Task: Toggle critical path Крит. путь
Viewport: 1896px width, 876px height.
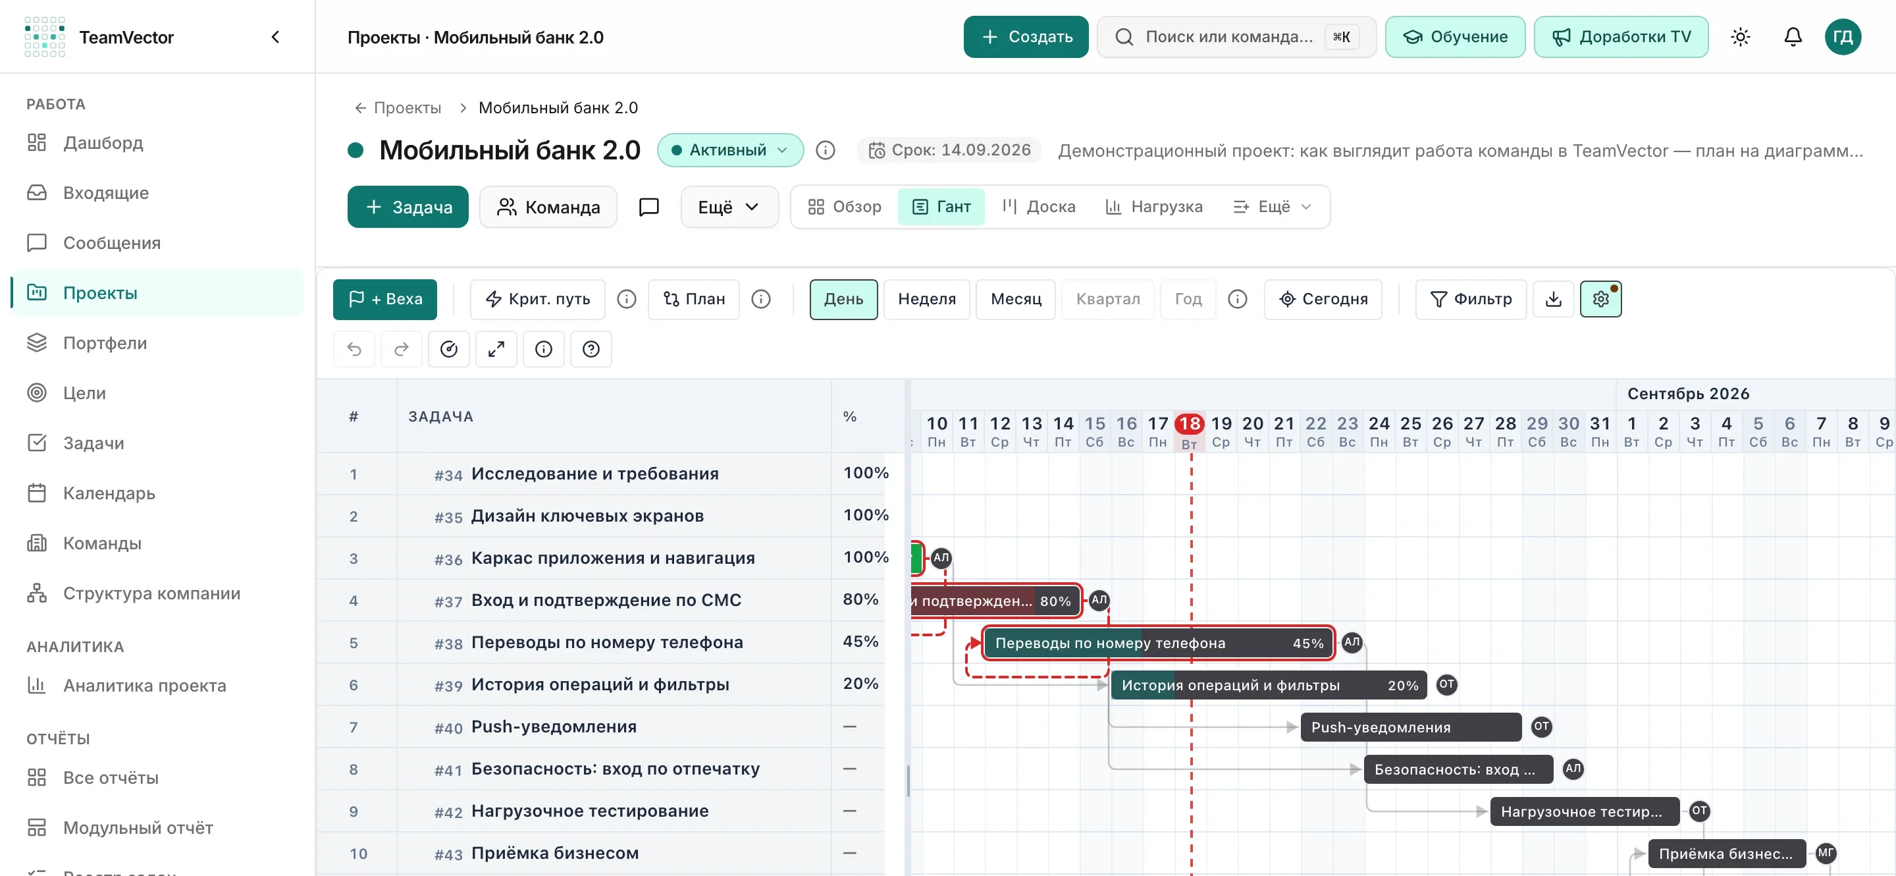Action: tap(537, 299)
